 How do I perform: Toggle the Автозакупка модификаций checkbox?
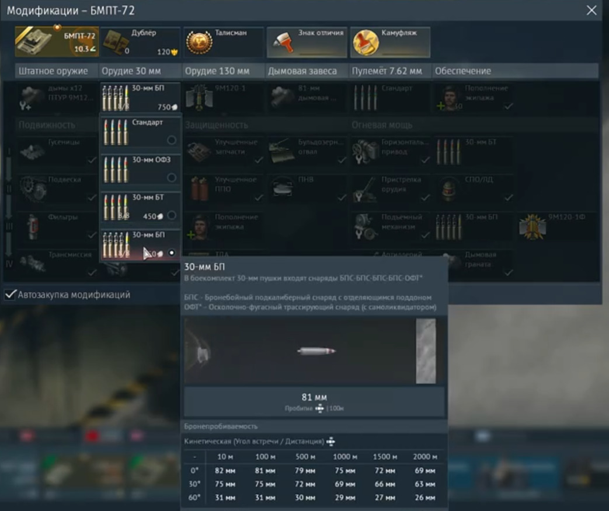[x=10, y=295]
